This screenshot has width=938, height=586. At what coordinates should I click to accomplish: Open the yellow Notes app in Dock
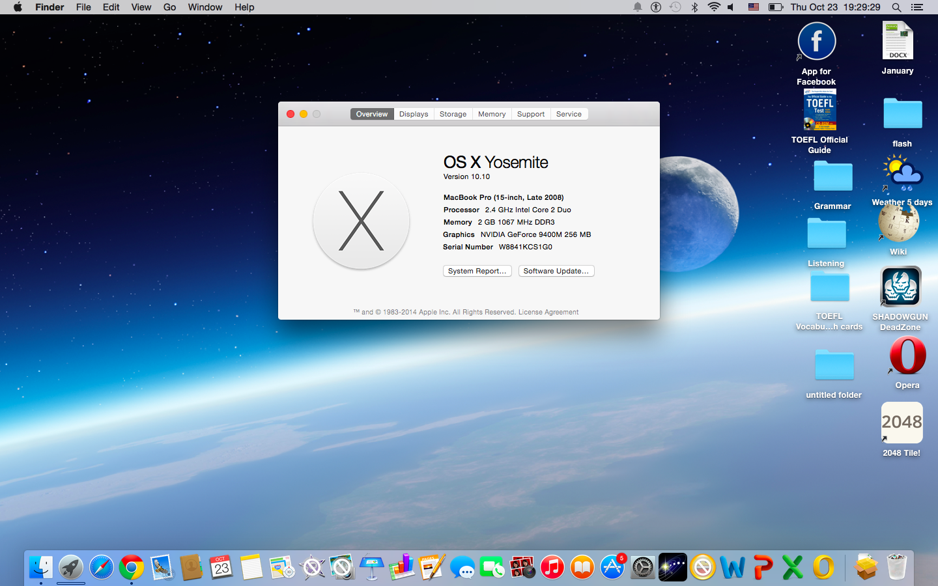tap(251, 568)
